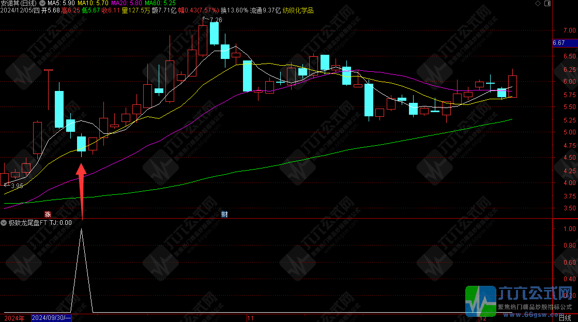Click the red 涨 marker icon
Image resolution: width=578 pixels, height=322 pixels.
point(48,214)
